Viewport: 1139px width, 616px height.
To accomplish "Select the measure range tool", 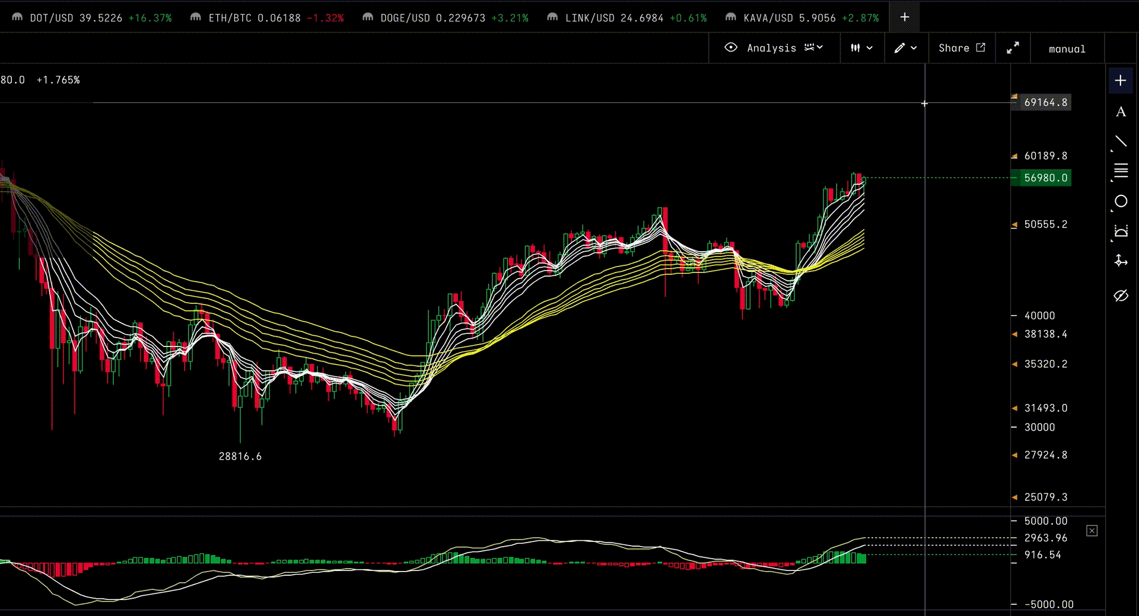I will [x=1121, y=231].
